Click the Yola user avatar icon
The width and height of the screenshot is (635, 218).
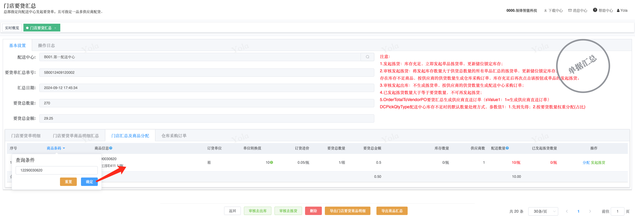pyautogui.click(x=618, y=10)
